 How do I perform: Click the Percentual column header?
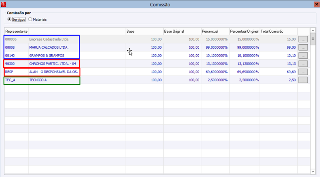[x=215, y=31]
